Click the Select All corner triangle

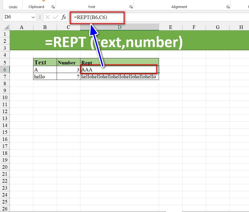click(x=6, y=27)
